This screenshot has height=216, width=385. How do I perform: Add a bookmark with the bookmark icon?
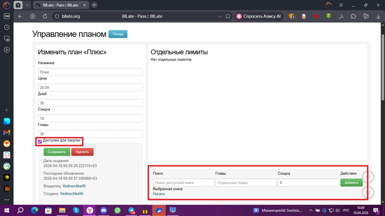pos(228,16)
